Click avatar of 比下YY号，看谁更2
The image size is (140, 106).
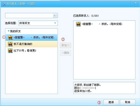coord(10,51)
